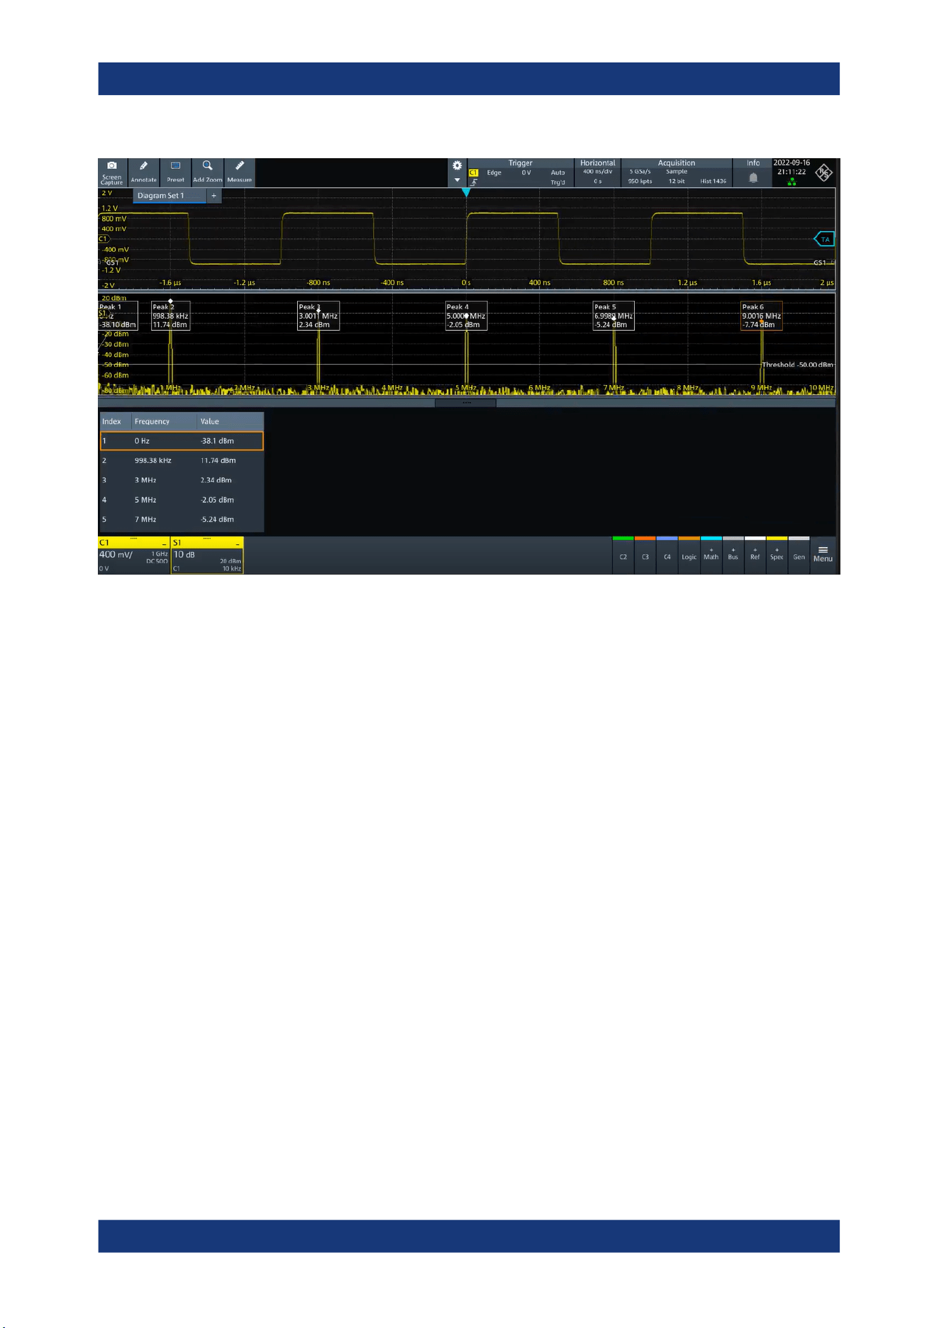Click the Peak 4 label -2.05 dBm
Image resolution: width=939 pixels, height=1328 pixels.
click(x=466, y=316)
